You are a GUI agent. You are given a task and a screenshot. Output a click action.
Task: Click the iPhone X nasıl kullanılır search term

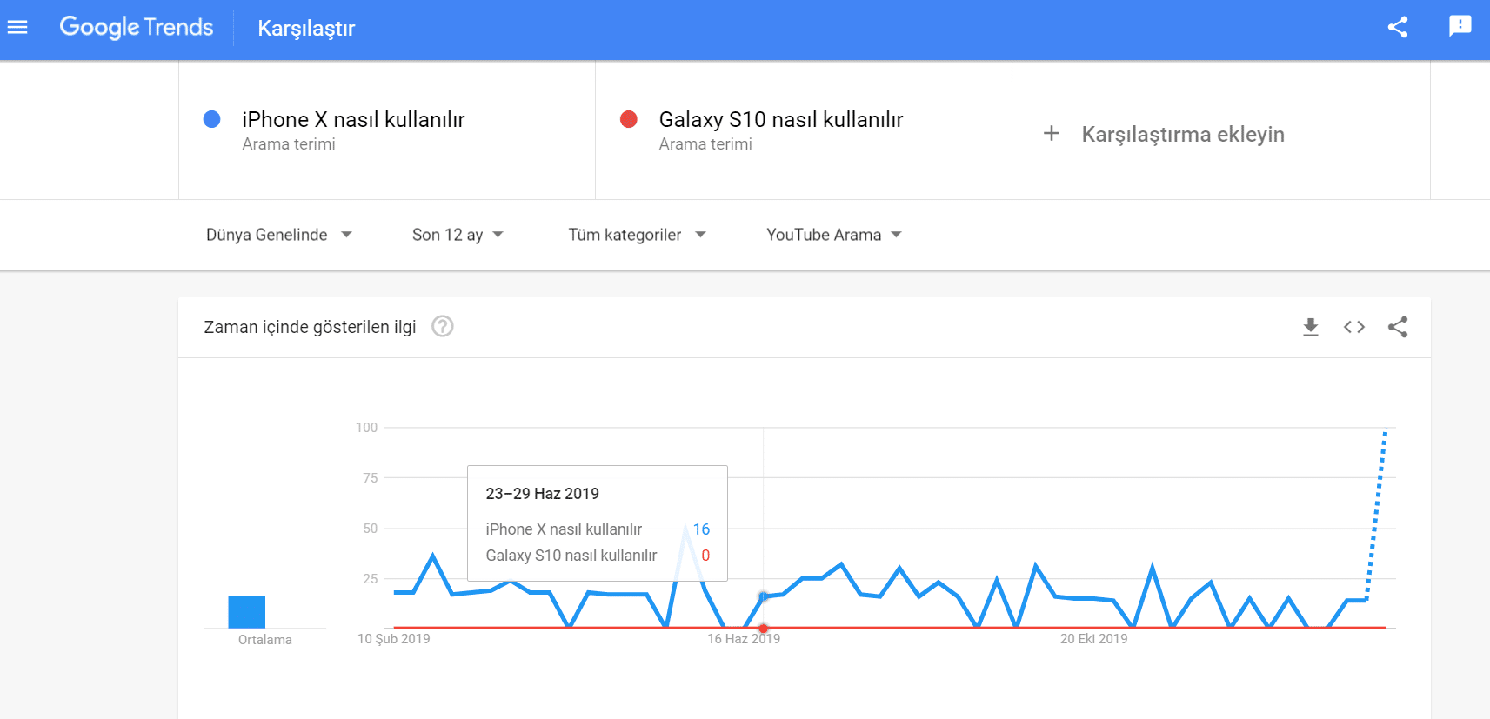click(x=353, y=119)
